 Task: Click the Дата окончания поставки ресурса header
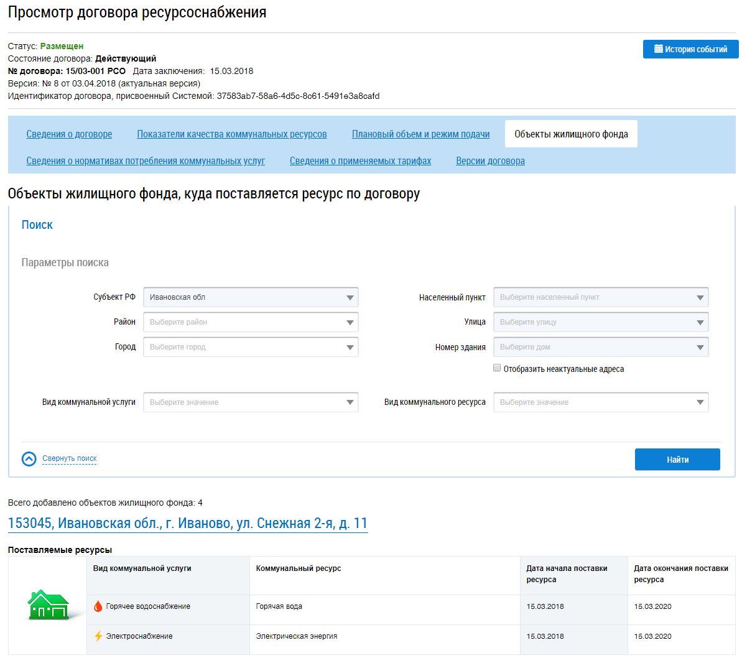[x=681, y=574]
